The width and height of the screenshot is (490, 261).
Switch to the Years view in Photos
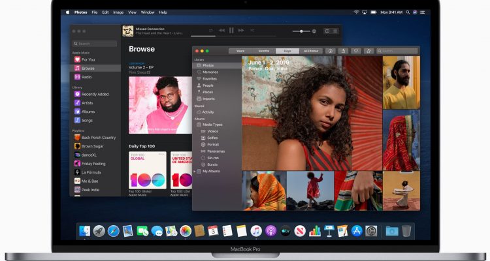coord(240,51)
